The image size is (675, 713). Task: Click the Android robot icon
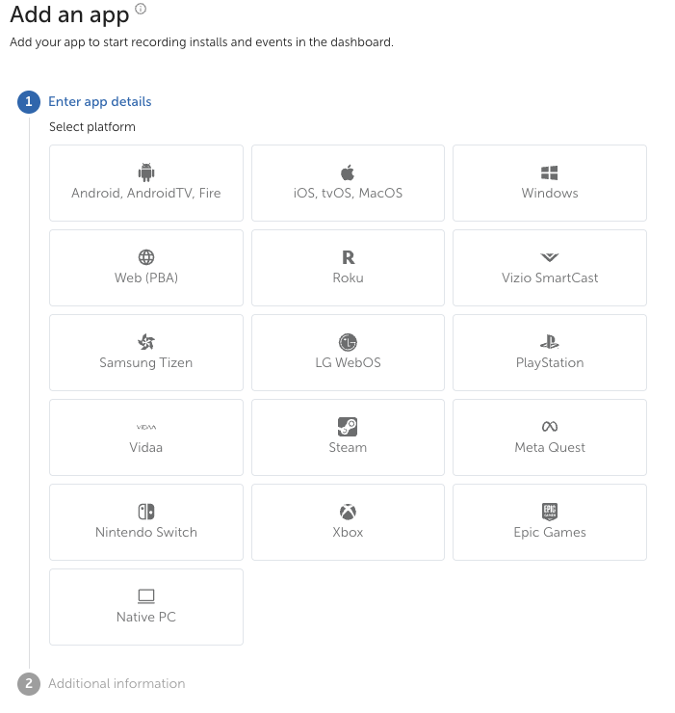click(146, 172)
